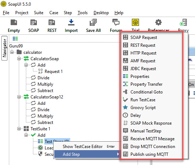Screen dimensions: 195x165
Task: Click the Import toolbar icon
Action: point(71,22)
